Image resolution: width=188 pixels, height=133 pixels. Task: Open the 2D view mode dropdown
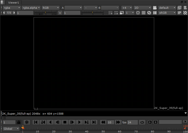point(142,8)
